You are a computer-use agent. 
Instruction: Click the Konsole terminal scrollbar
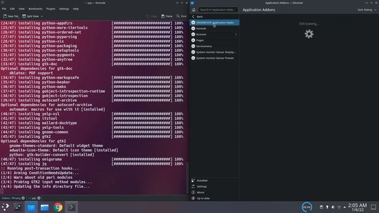tap(188, 177)
